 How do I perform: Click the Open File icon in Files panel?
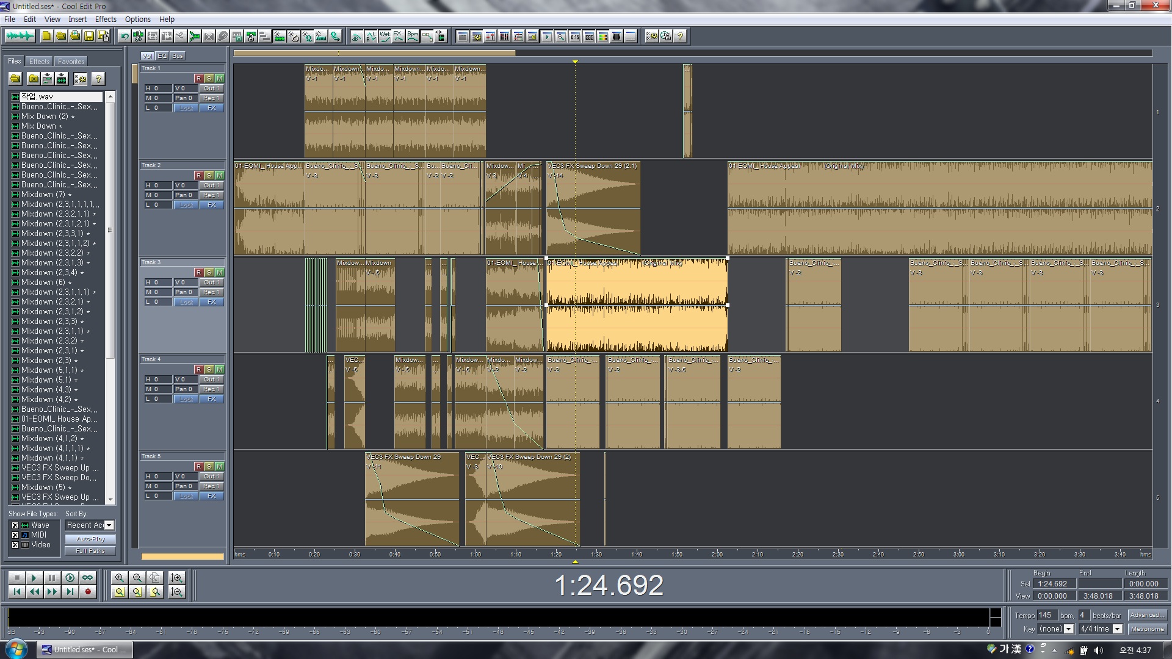tap(16, 79)
